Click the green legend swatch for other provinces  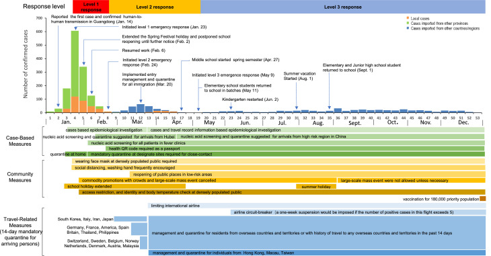click(x=407, y=23)
